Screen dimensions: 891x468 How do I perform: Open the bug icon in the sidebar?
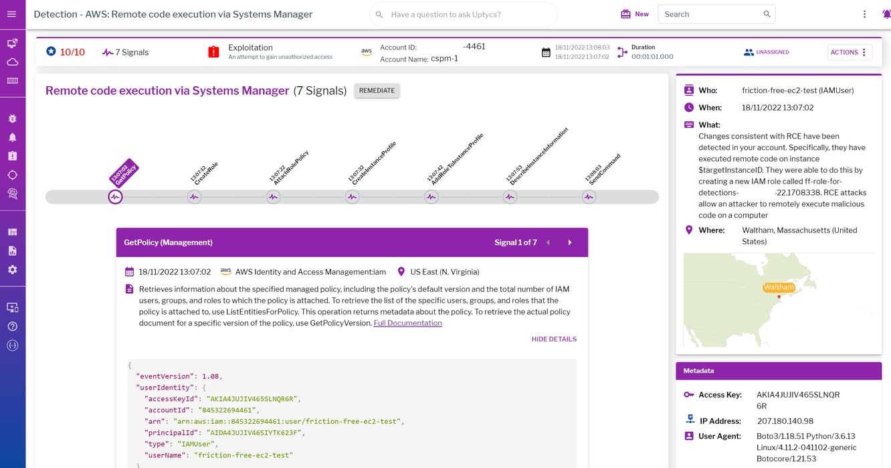coord(12,119)
